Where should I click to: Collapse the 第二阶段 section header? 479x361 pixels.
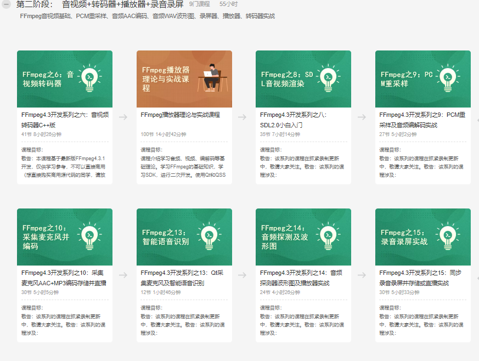coord(5,6)
